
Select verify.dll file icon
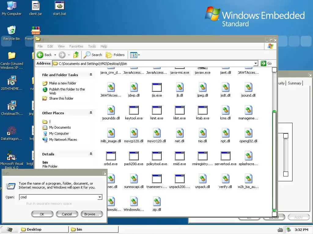[x=225, y=179]
